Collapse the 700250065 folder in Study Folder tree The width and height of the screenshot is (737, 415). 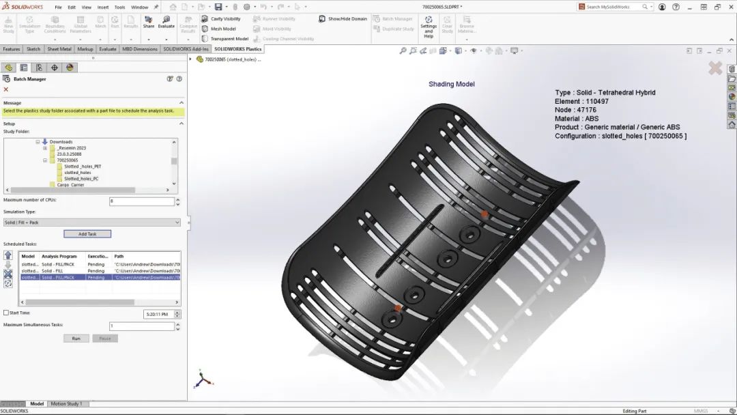click(x=44, y=160)
